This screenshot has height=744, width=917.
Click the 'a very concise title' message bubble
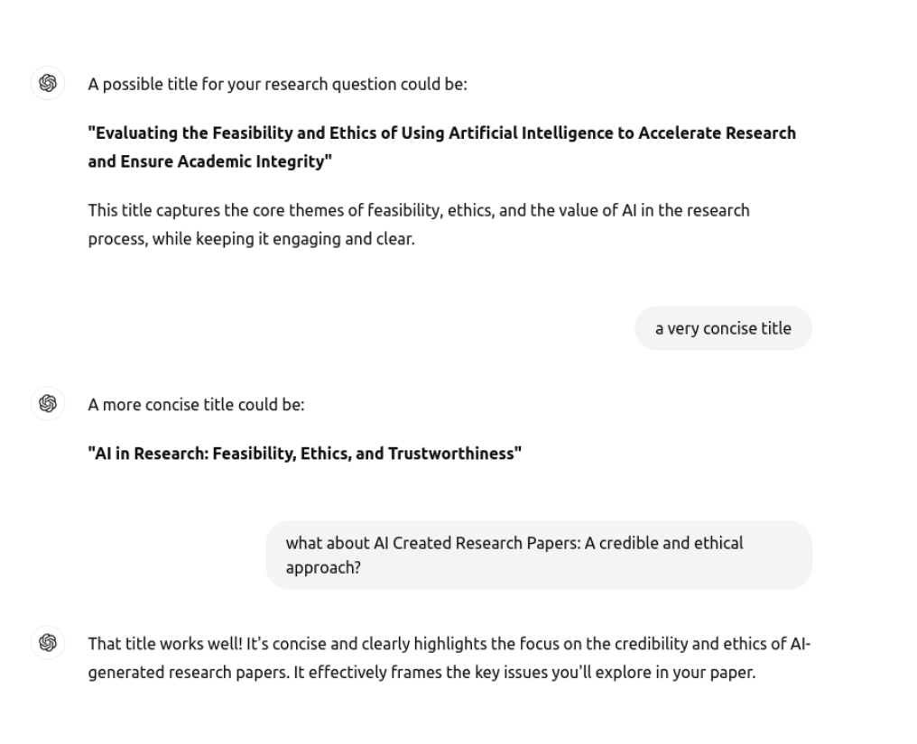click(723, 328)
